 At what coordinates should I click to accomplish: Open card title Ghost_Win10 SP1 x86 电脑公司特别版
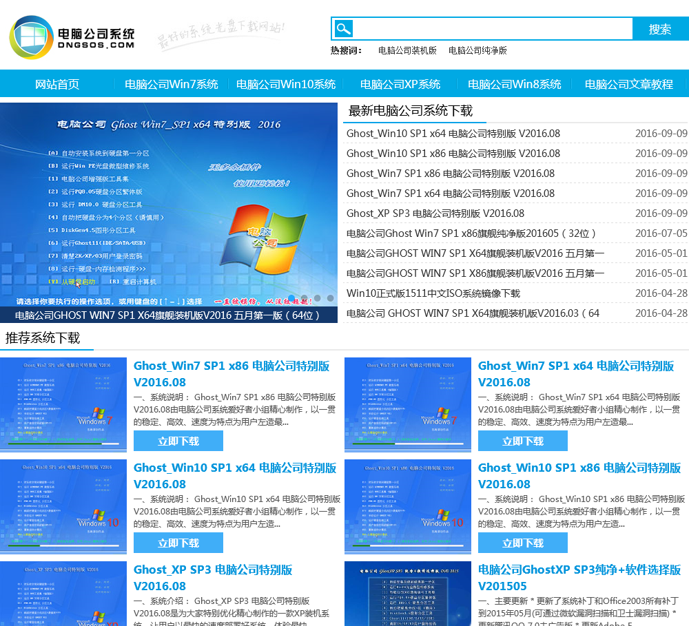579,476
